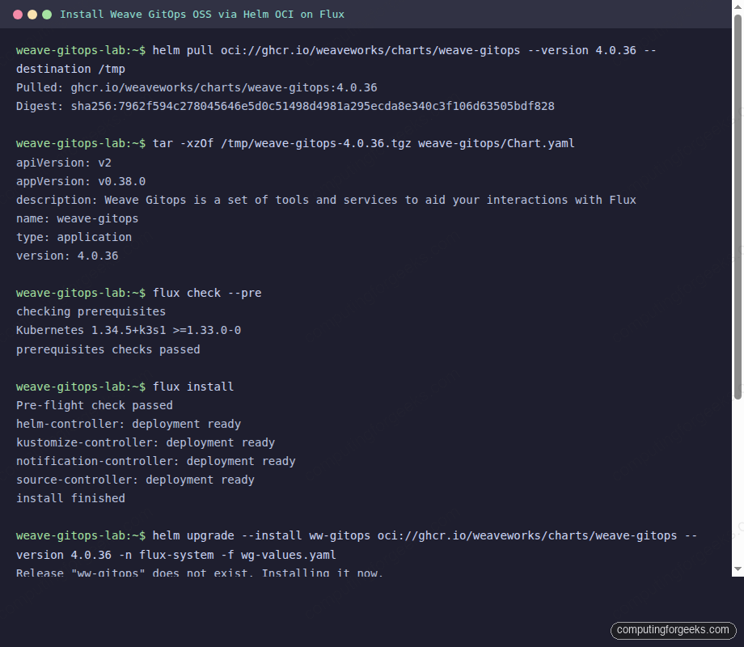
Task: Click the 'helm pull oci://ghcr.io' command line
Action: [336, 50]
